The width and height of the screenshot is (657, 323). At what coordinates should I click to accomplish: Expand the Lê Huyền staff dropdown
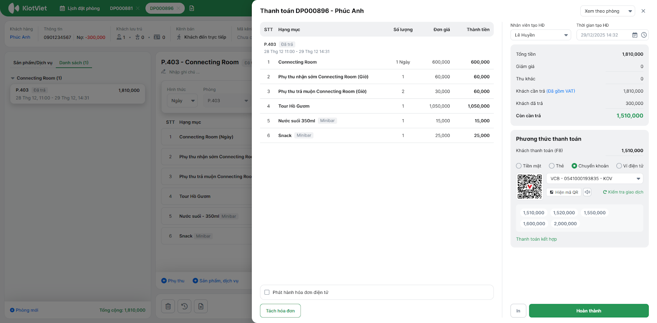pos(540,35)
